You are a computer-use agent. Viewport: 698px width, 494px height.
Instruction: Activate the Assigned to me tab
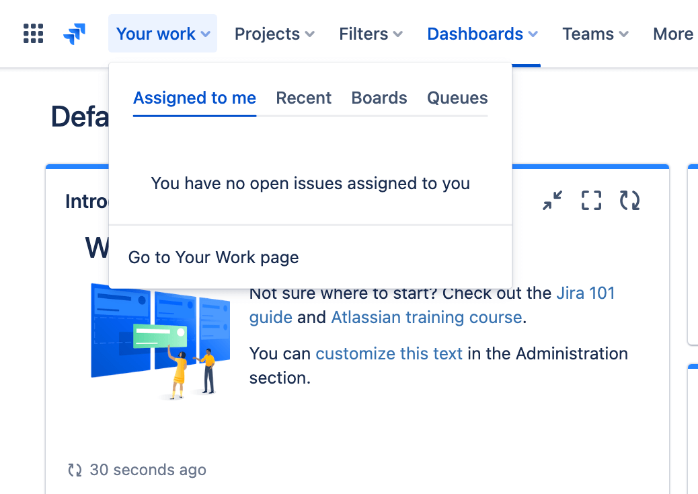tap(194, 98)
